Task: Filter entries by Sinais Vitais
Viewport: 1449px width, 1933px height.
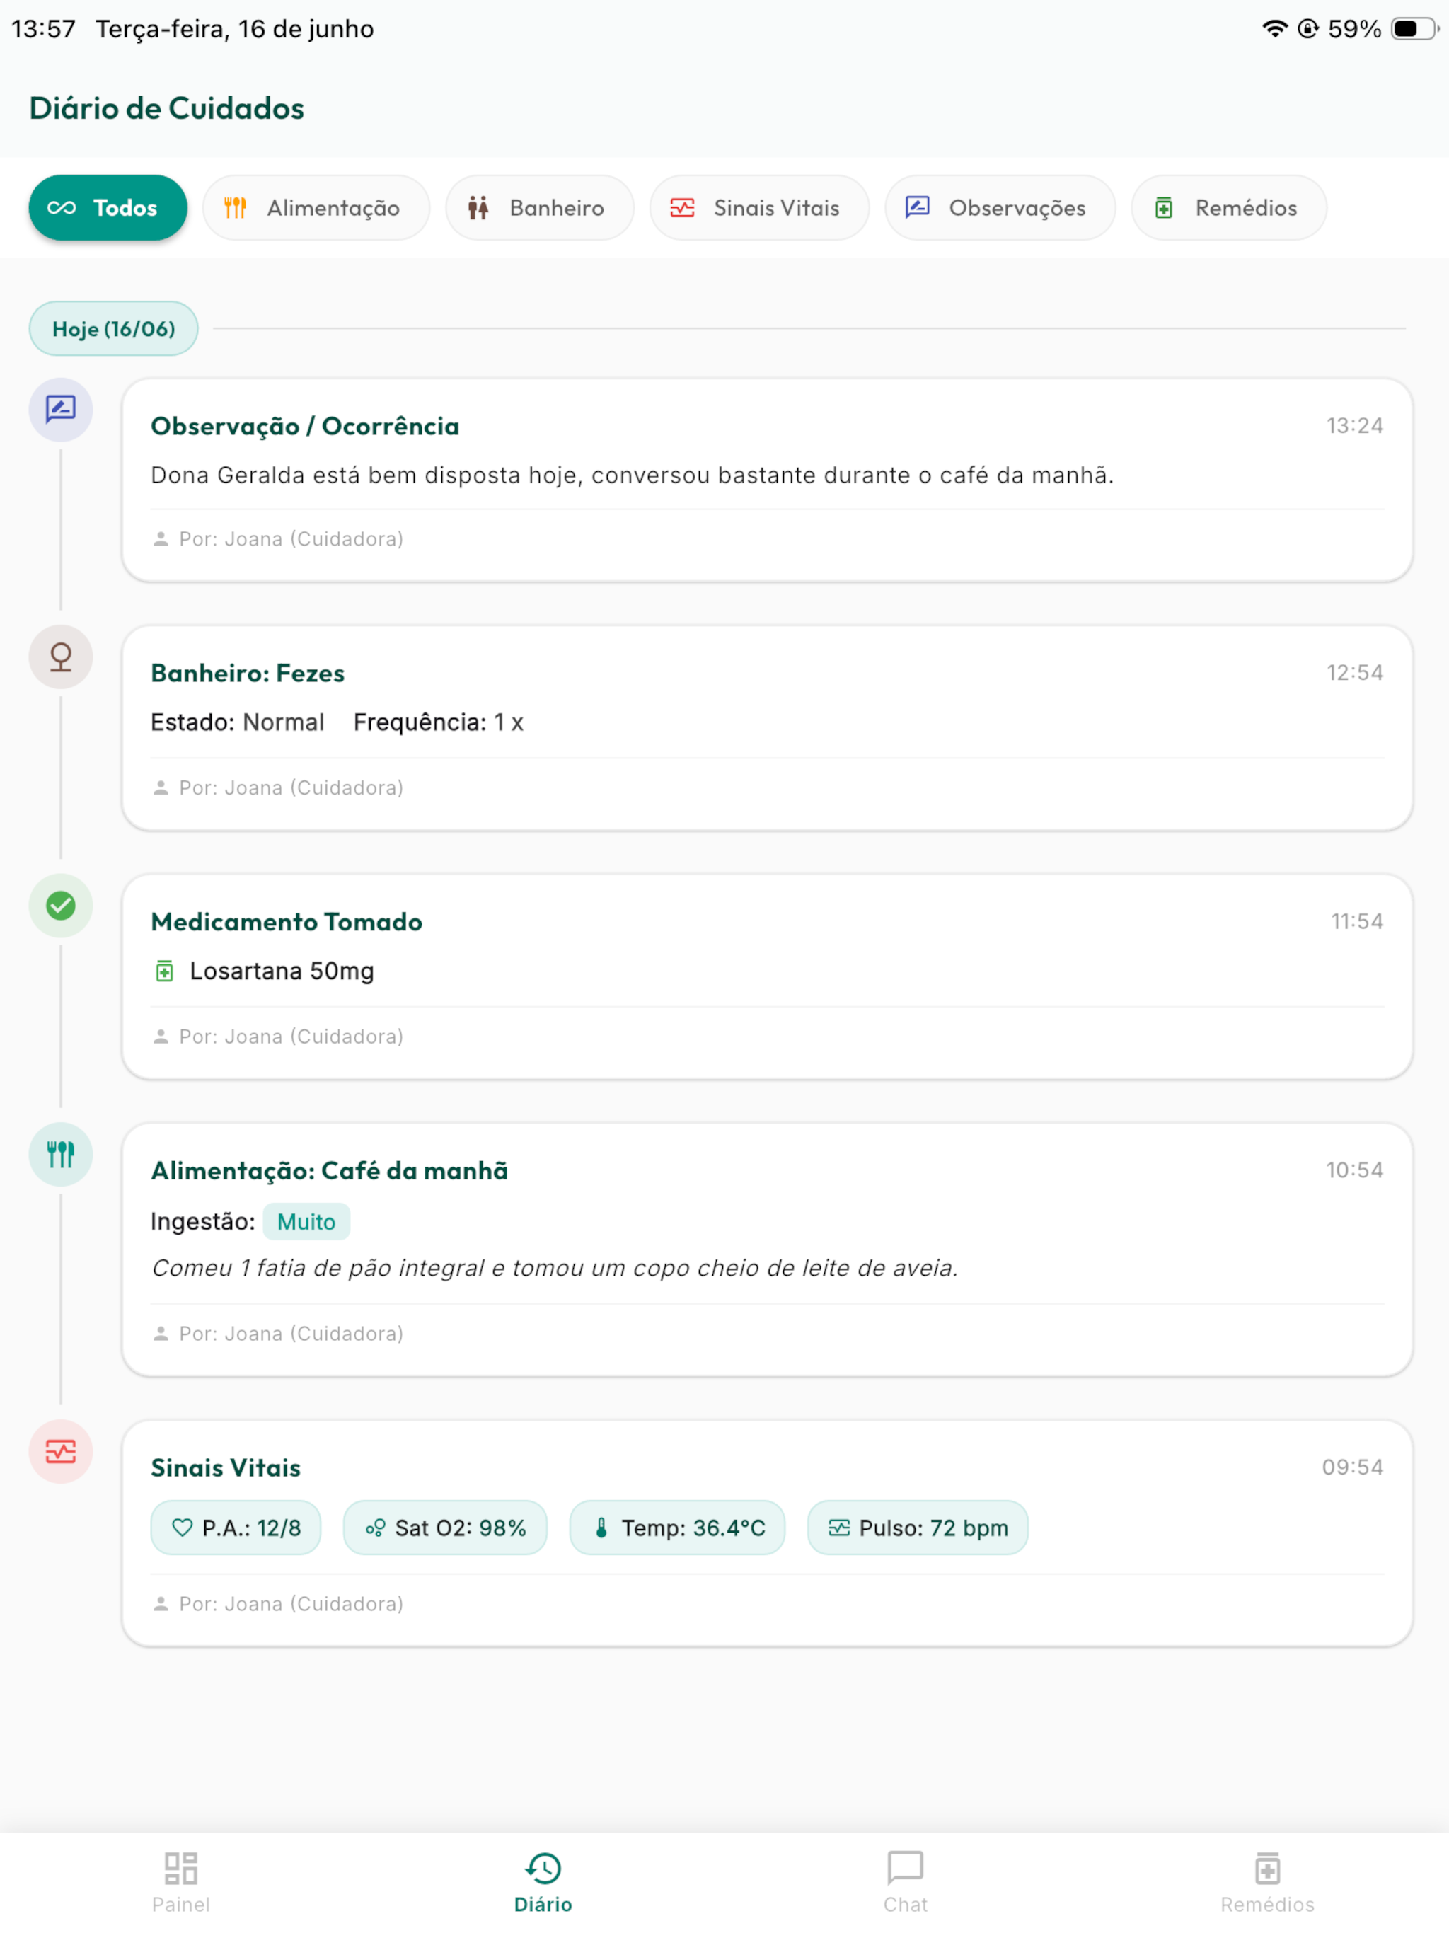Action: click(759, 208)
